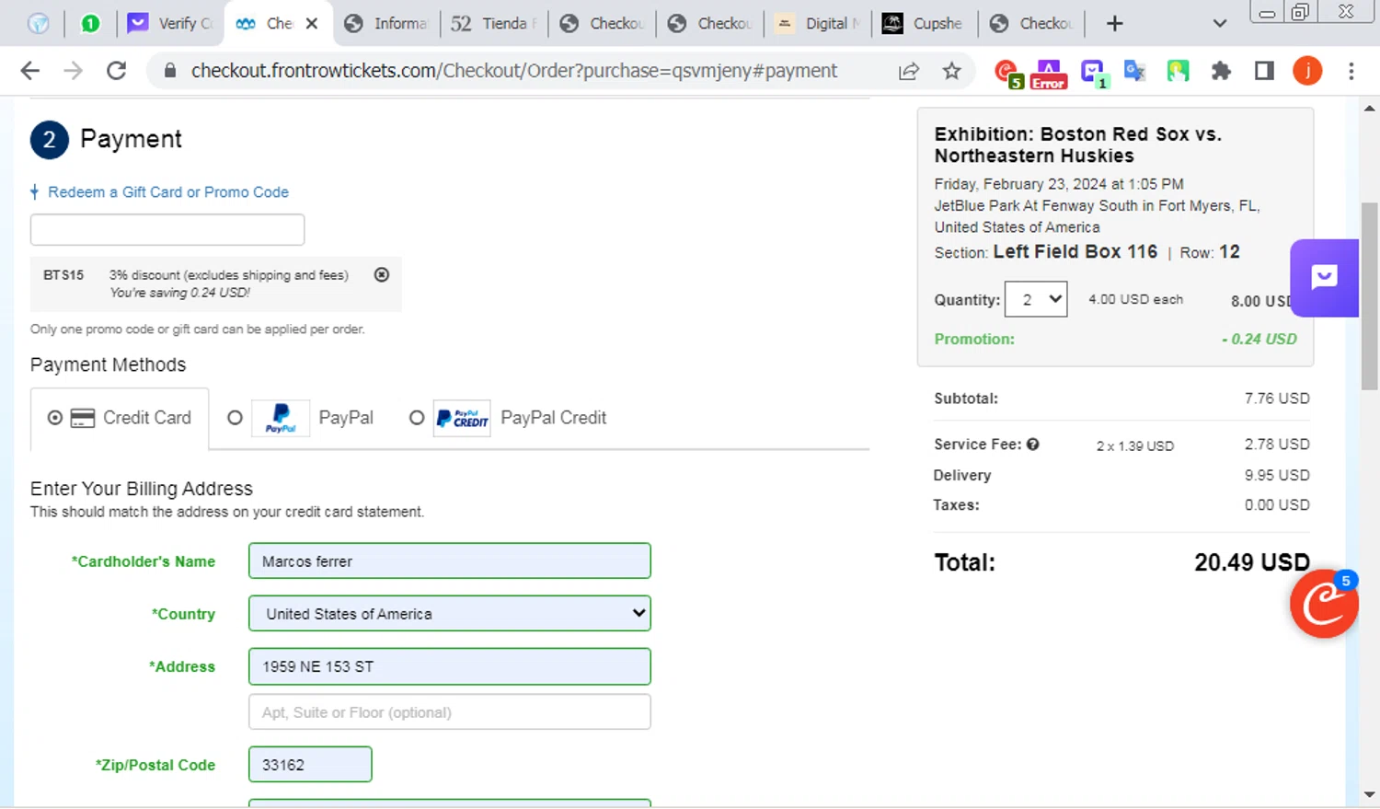Reload the checkout page
The image size is (1380, 809).
117,71
